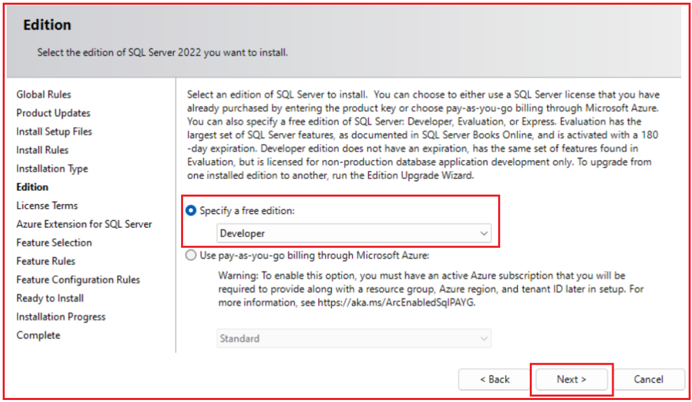
Task: Expand the pay-as-you-go edition dropdown
Action: pos(354,338)
